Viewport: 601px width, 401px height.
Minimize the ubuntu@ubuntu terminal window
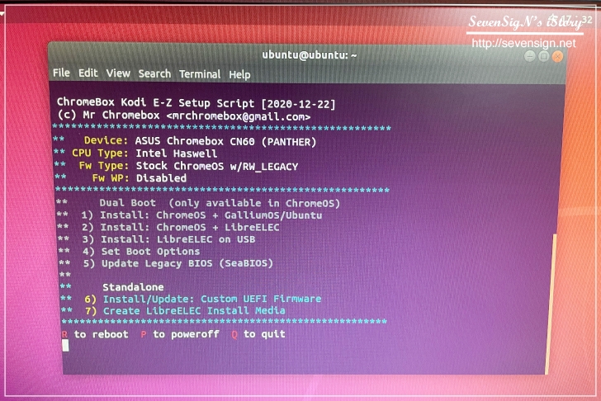coord(530,57)
